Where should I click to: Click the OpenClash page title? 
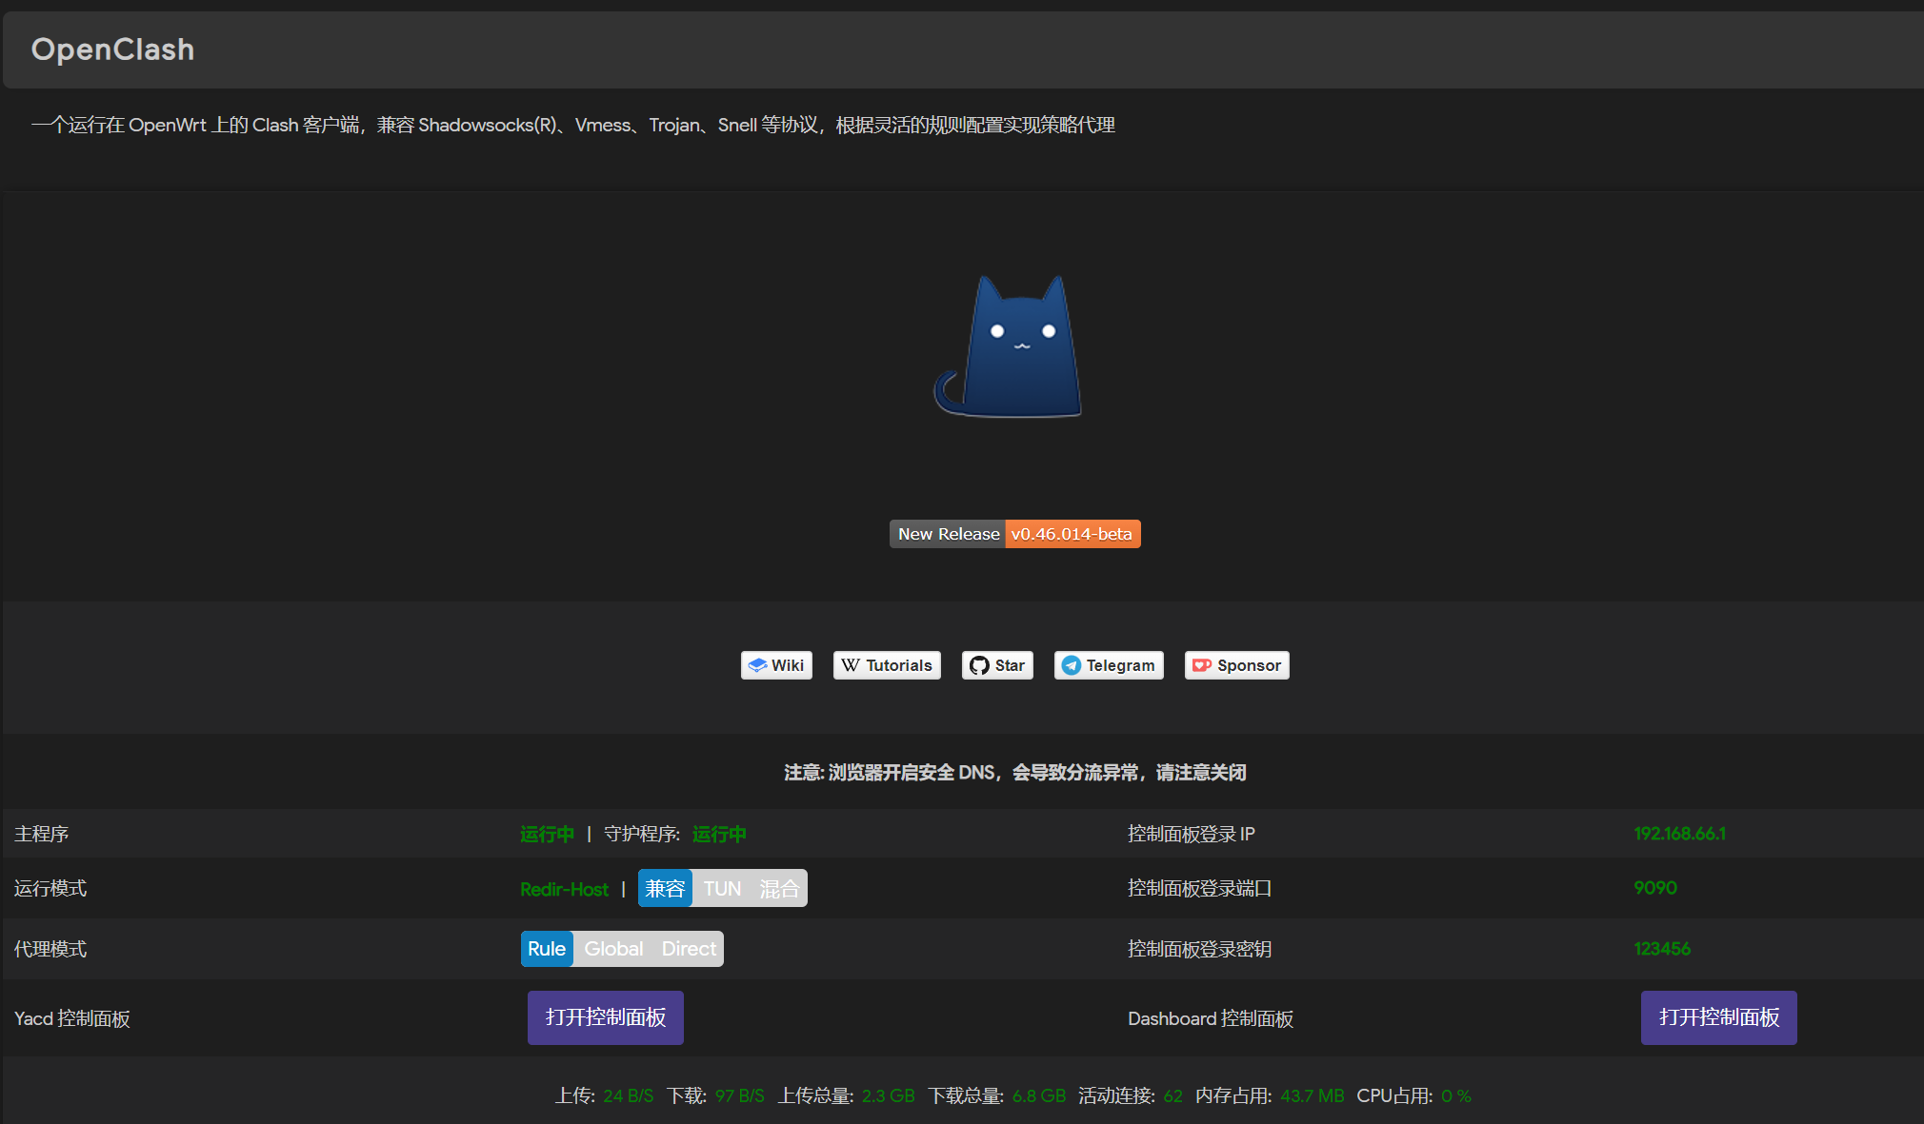coord(112,49)
